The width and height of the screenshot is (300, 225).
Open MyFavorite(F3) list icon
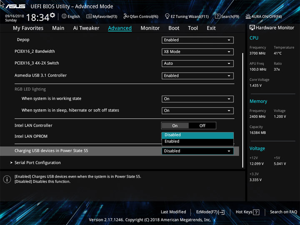[x=89, y=16]
